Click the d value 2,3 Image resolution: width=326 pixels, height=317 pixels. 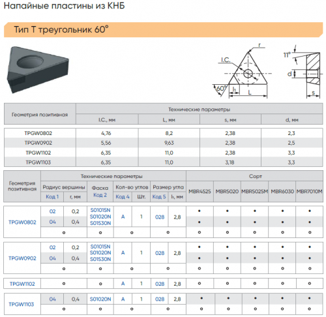coord(291,133)
